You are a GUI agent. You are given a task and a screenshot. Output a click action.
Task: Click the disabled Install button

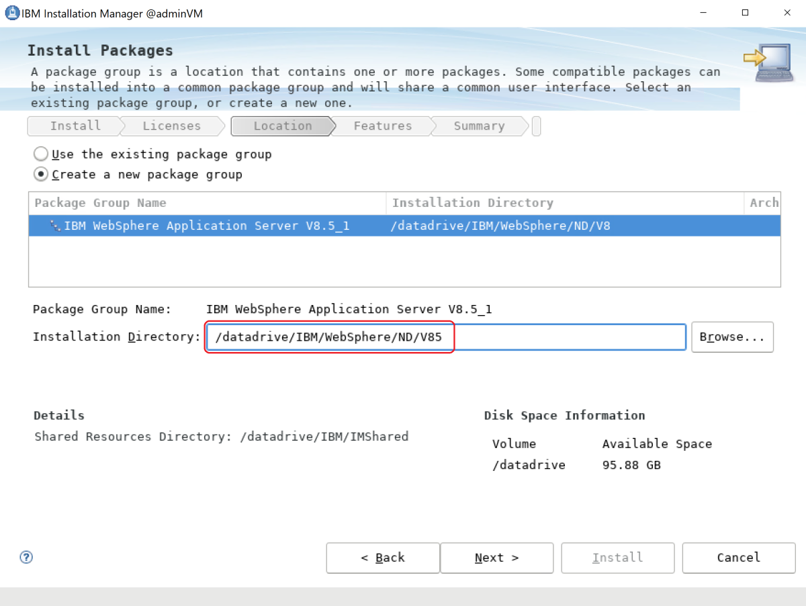(617, 558)
